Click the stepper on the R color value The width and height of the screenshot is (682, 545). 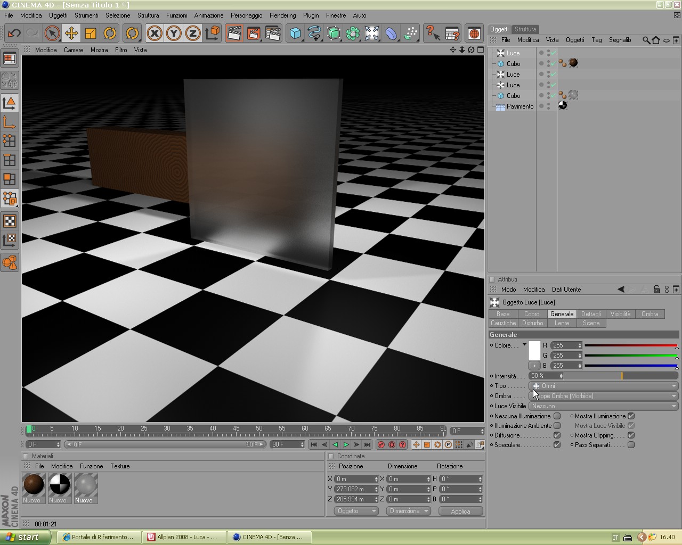coord(580,345)
